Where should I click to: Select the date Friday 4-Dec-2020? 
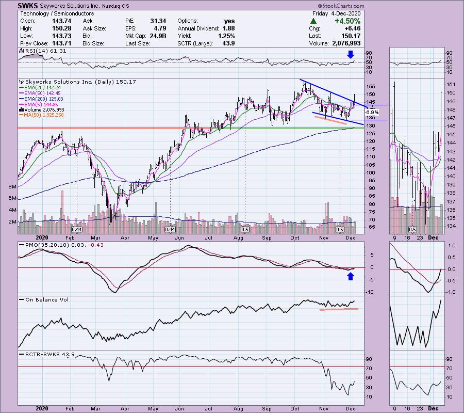click(x=337, y=13)
